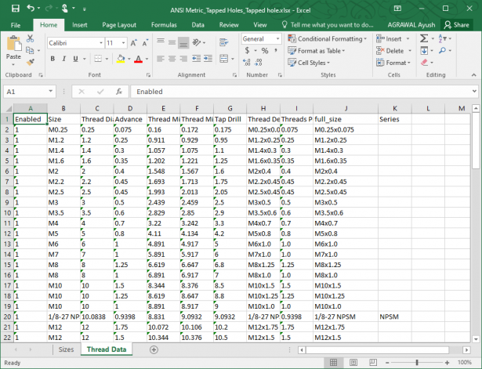Click the Insert Function fx icon
482x369 pixels.
(118, 92)
